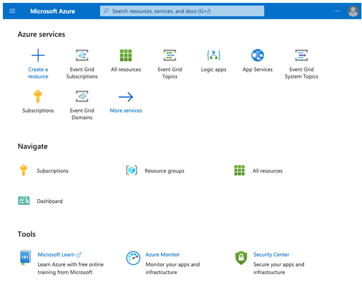This screenshot has width=362, height=289.
Task: Open the Microsoft Learn link
Action: coord(56,255)
